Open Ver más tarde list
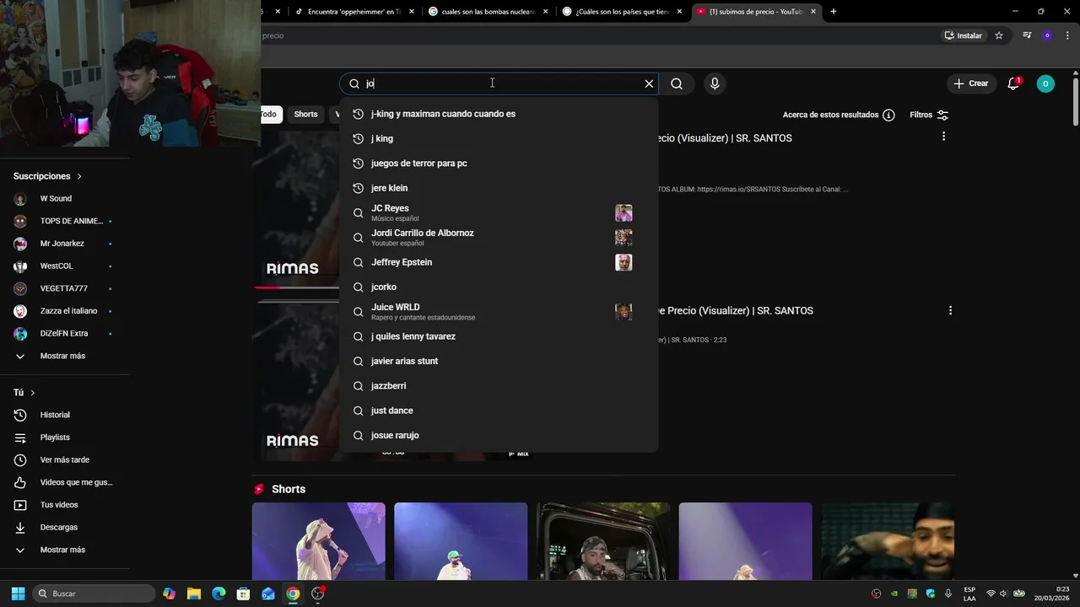This screenshot has height=607, width=1080. point(64,460)
